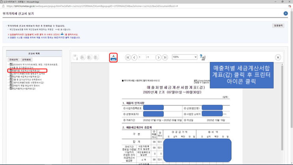293x165 pixels.
Task: Click the 구분 table column header
Action: coord(136,134)
